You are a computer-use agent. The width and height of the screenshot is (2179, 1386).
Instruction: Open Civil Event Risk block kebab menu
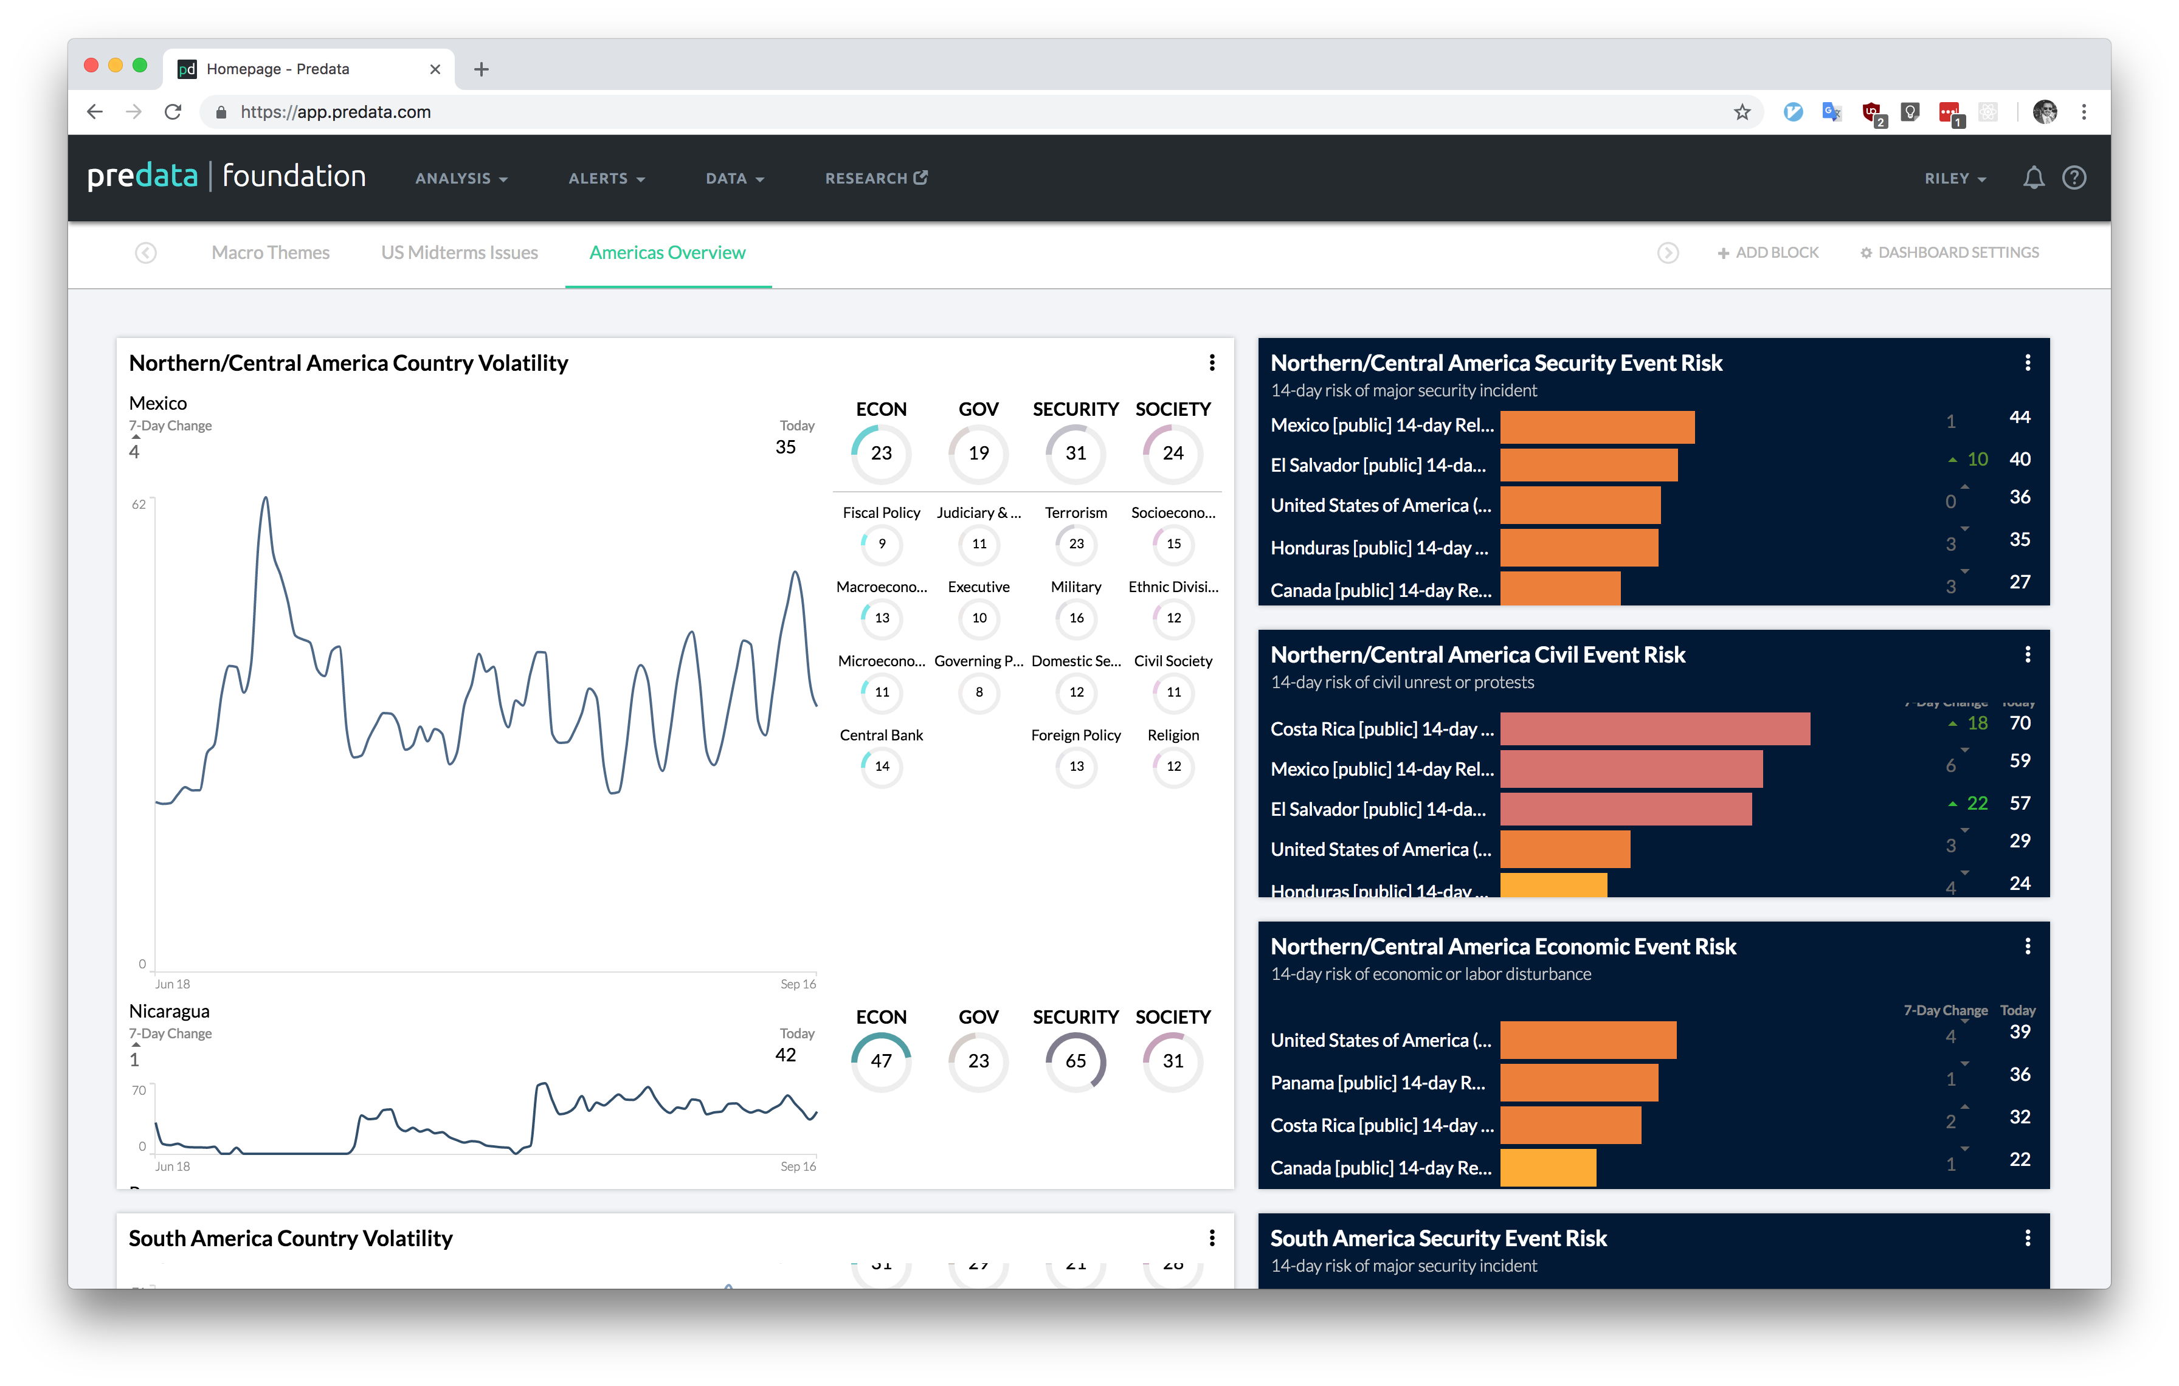[x=2027, y=654]
